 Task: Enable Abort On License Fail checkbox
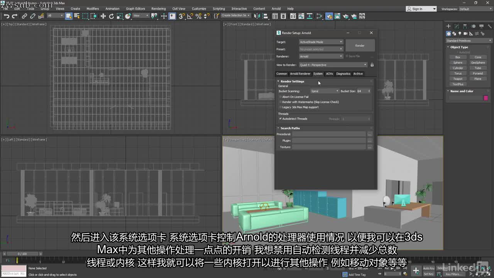[x=280, y=97]
